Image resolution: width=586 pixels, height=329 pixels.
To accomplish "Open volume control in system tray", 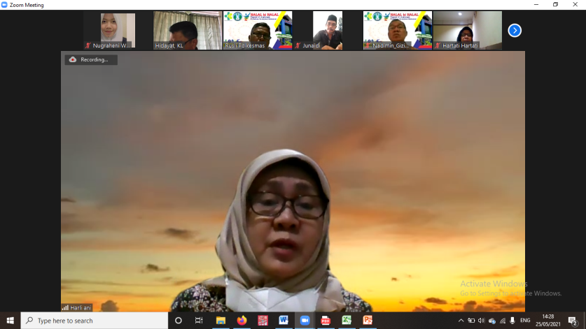I will (482, 321).
